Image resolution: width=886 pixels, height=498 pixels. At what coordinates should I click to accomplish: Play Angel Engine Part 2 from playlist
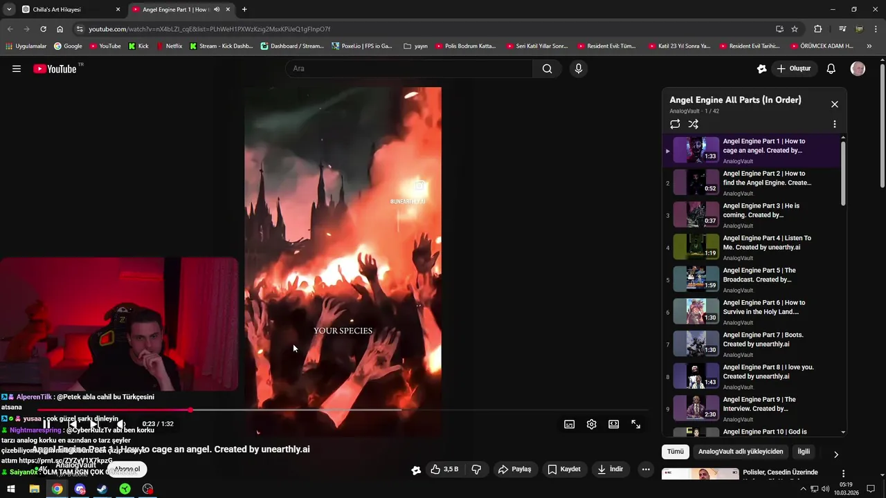click(753, 183)
